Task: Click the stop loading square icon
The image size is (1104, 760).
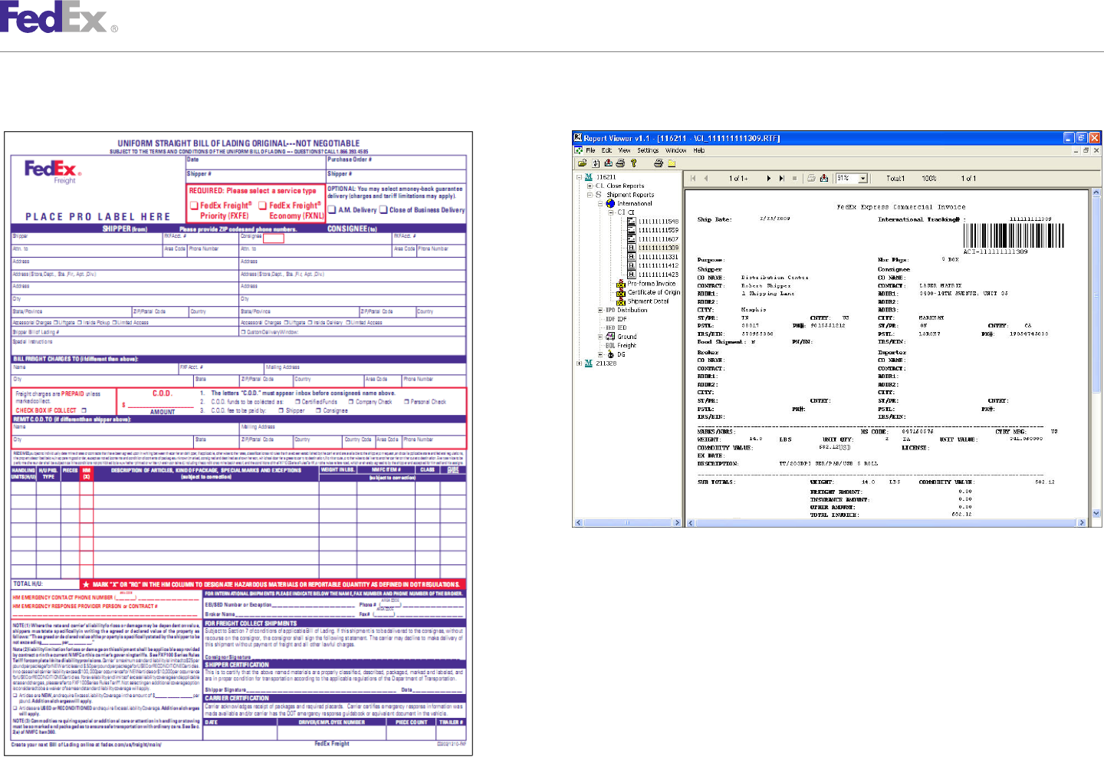Action: point(794,178)
